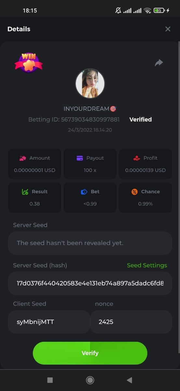Image resolution: width=180 pixels, height=391 pixels.
Task: Tap the blue Bet tag icon
Action: (x=84, y=192)
